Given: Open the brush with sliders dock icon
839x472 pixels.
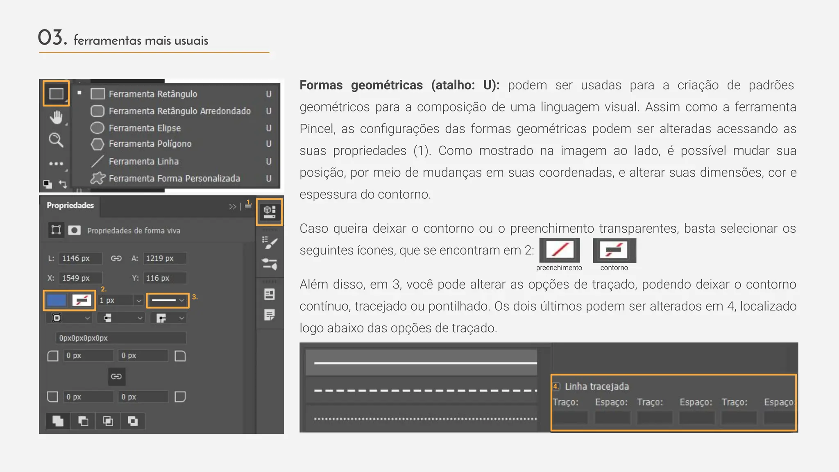Looking at the screenshot, I should pos(270,264).
